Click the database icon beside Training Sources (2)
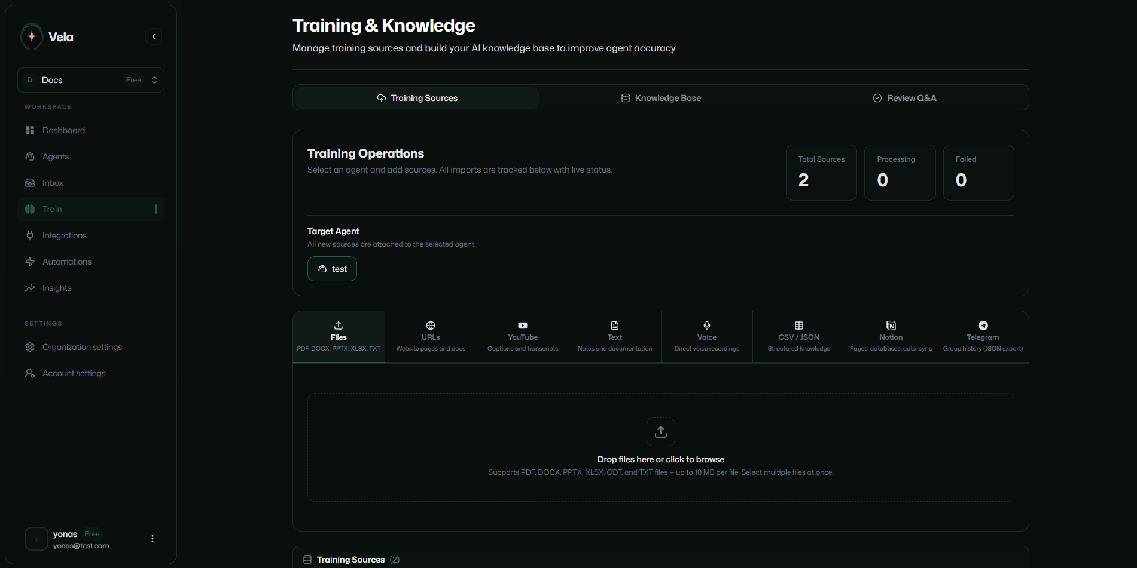1137x568 pixels. coord(307,560)
